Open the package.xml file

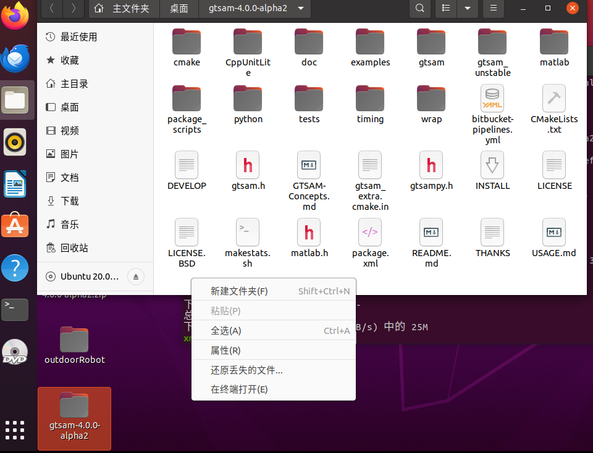coord(370,232)
